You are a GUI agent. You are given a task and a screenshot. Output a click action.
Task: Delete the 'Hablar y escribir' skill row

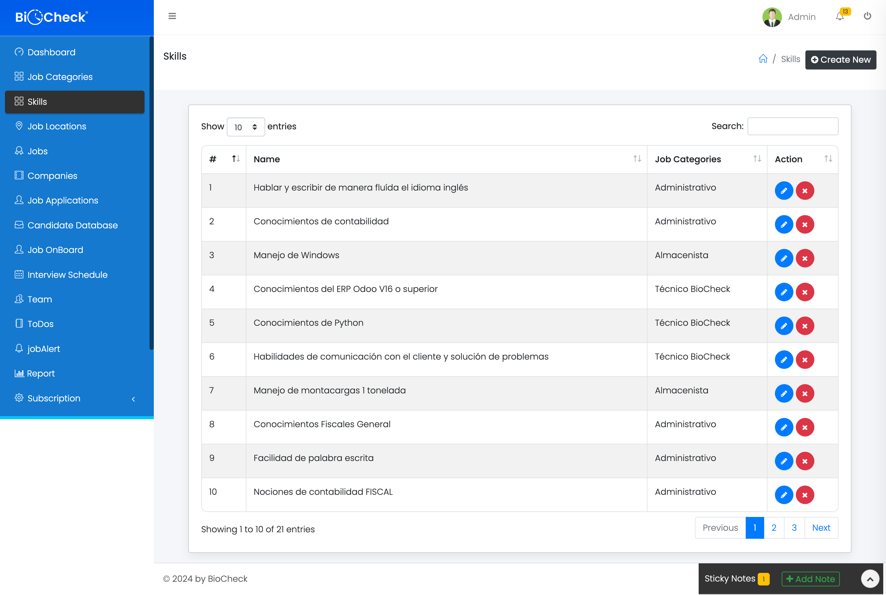coord(805,191)
